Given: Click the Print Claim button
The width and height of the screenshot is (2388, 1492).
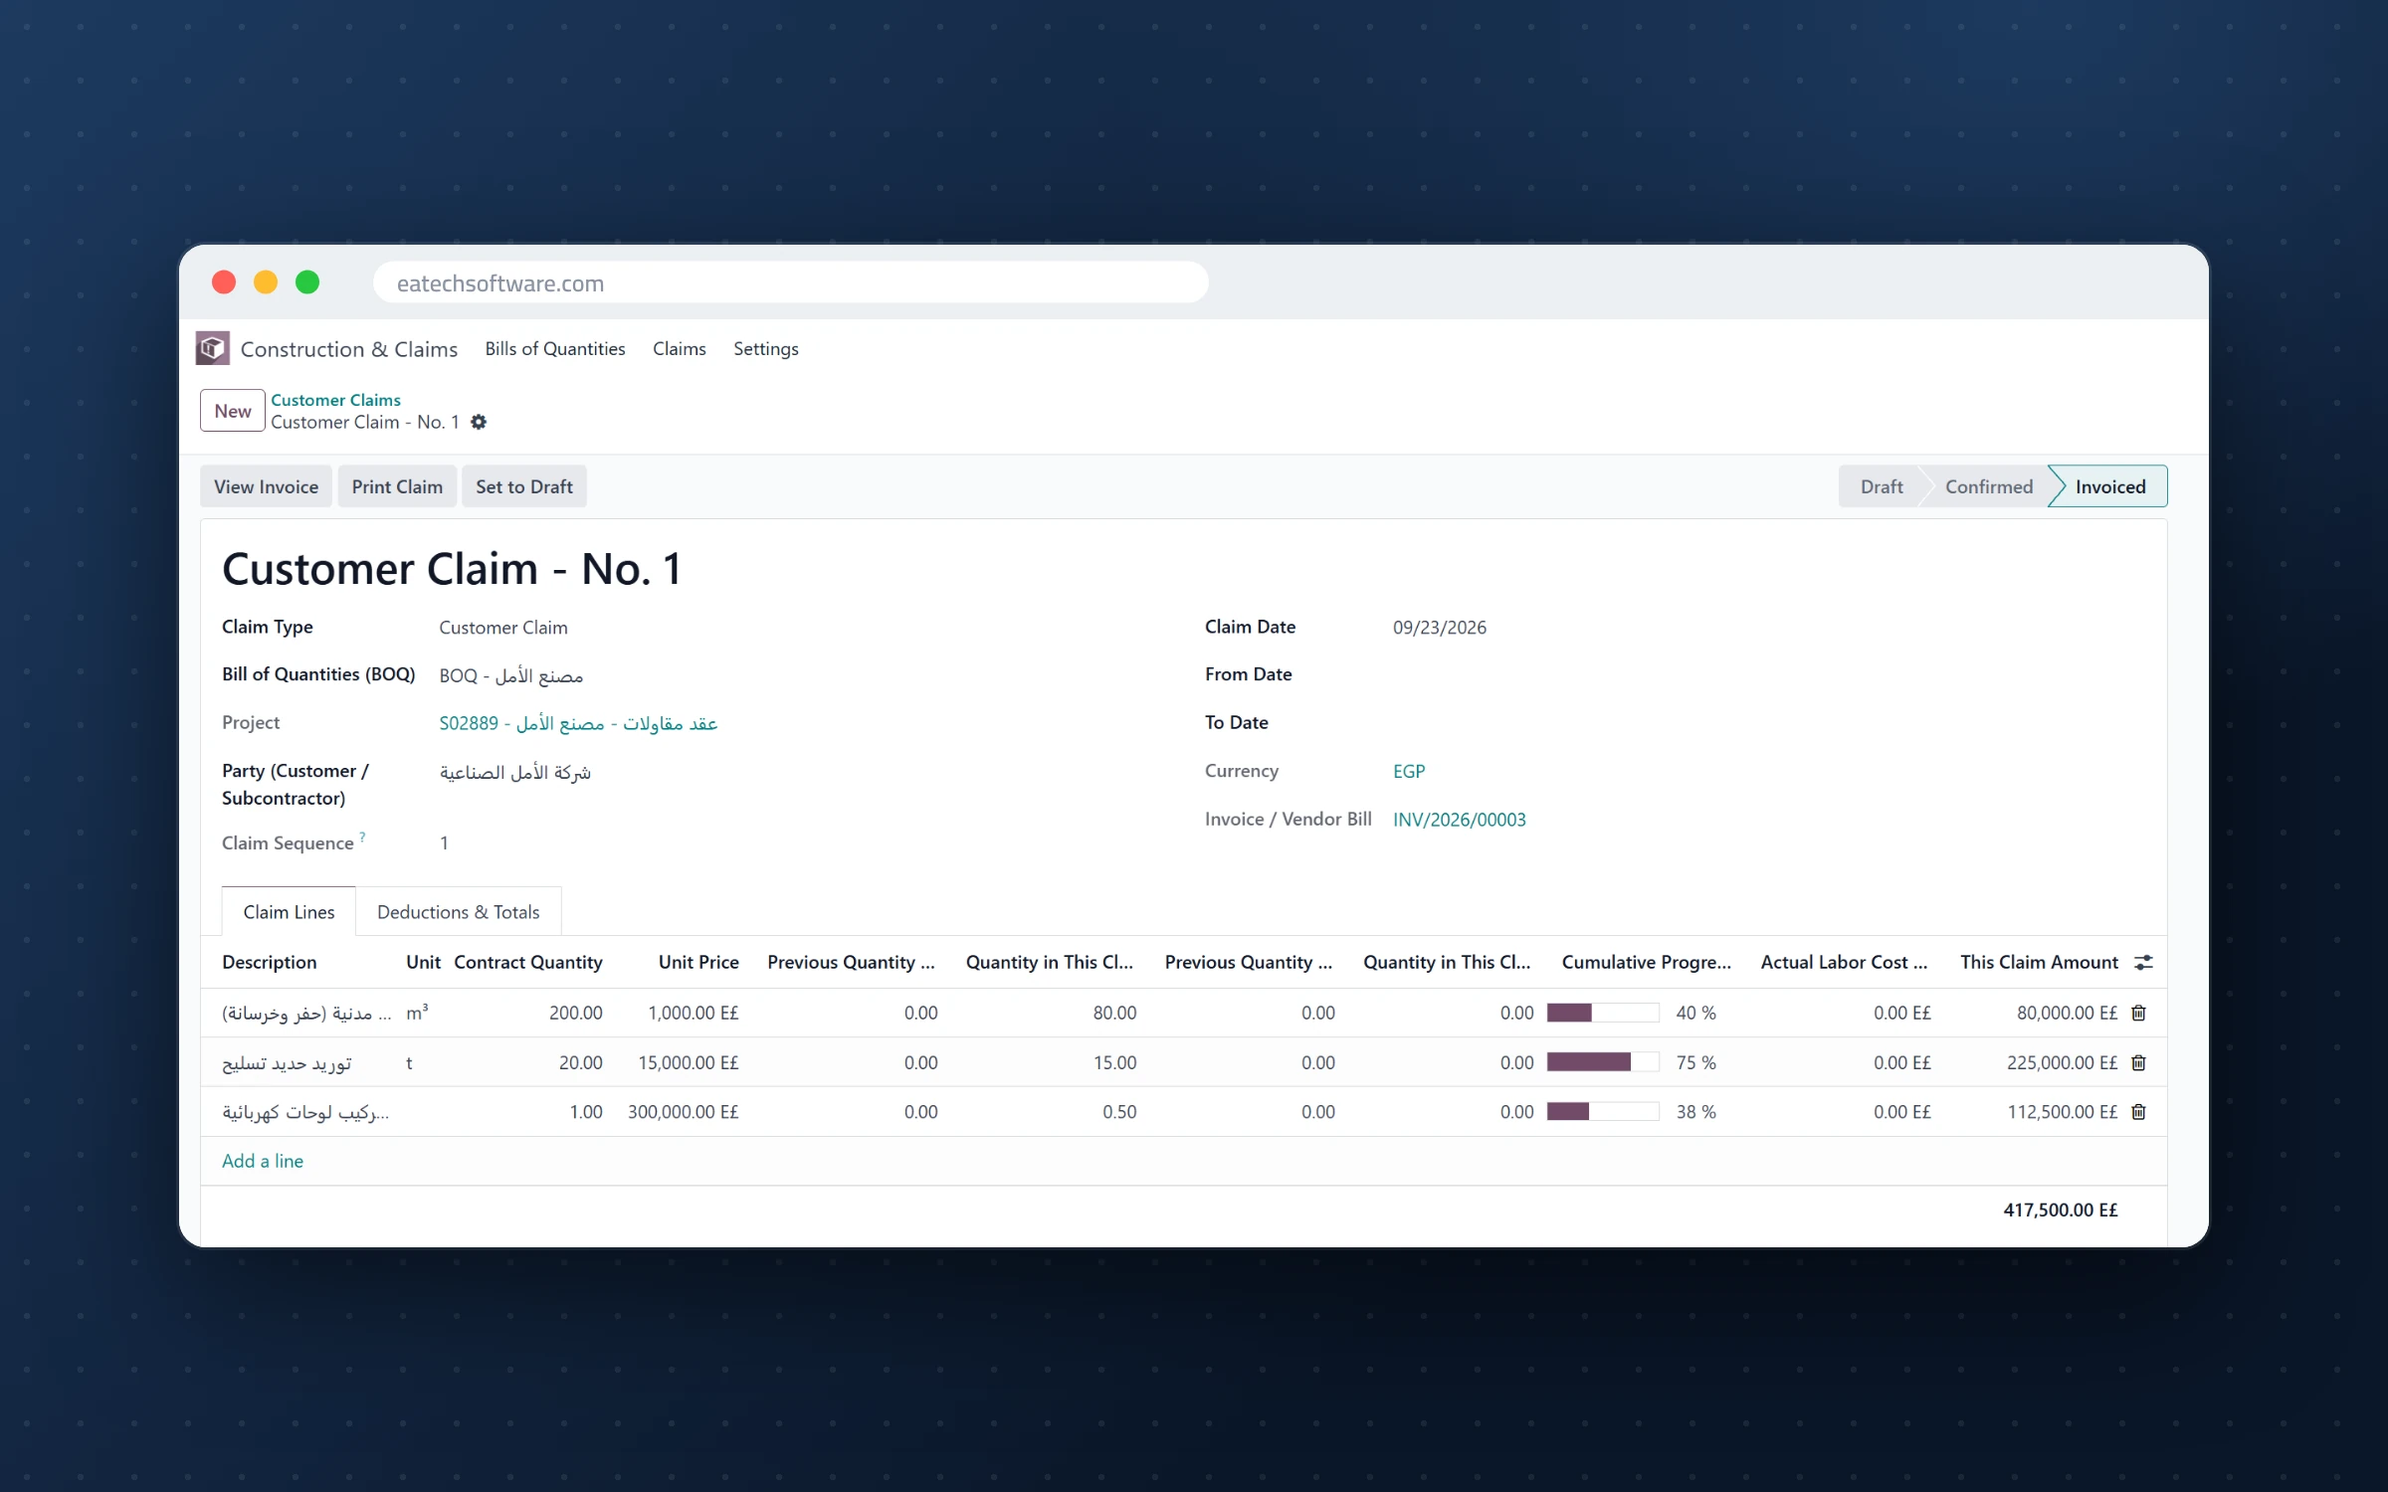Looking at the screenshot, I should click(x=397, y=486).
